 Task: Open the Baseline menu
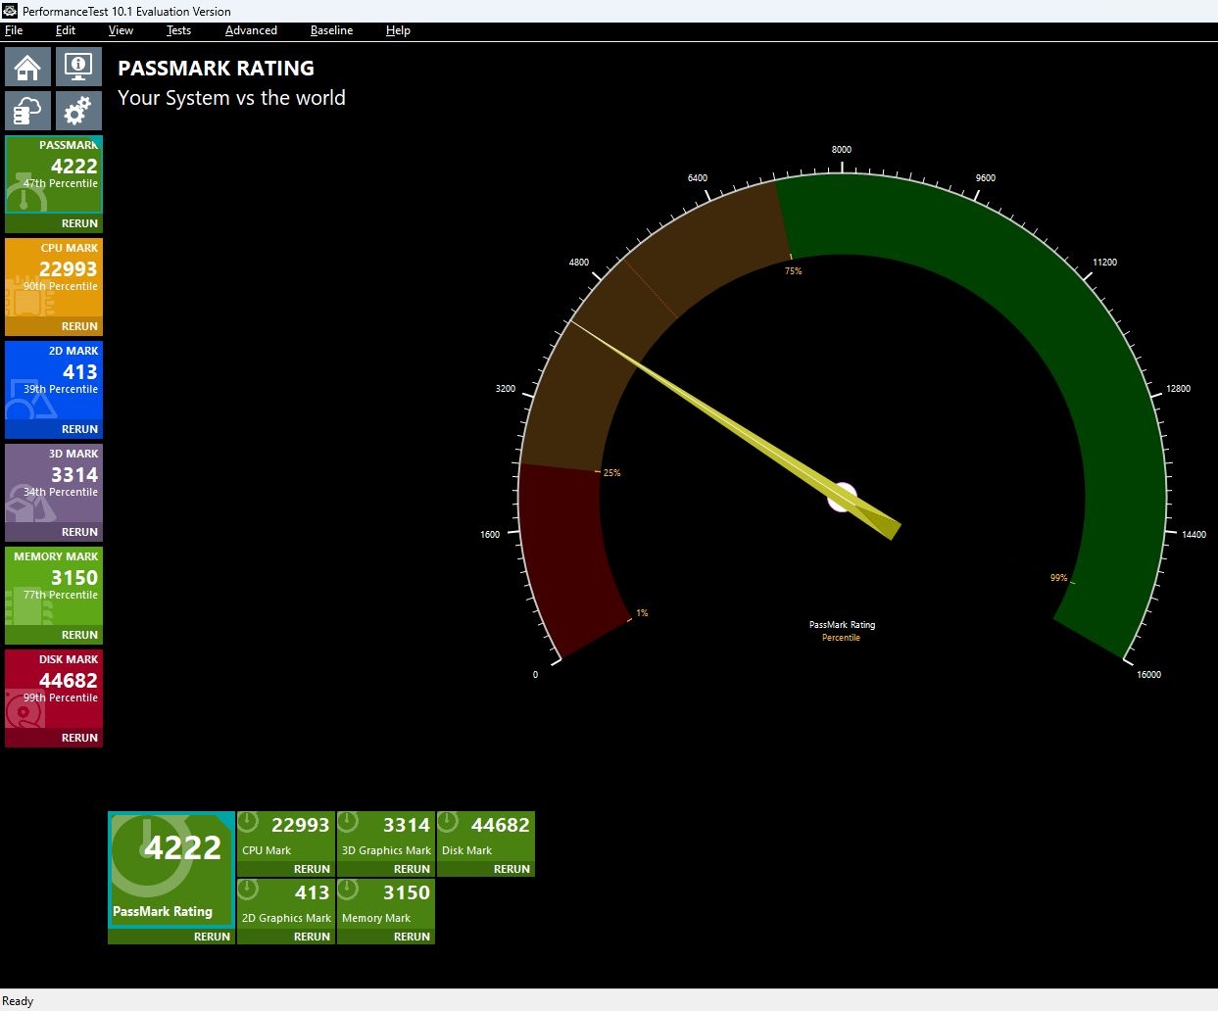click(x=331, y=30)
